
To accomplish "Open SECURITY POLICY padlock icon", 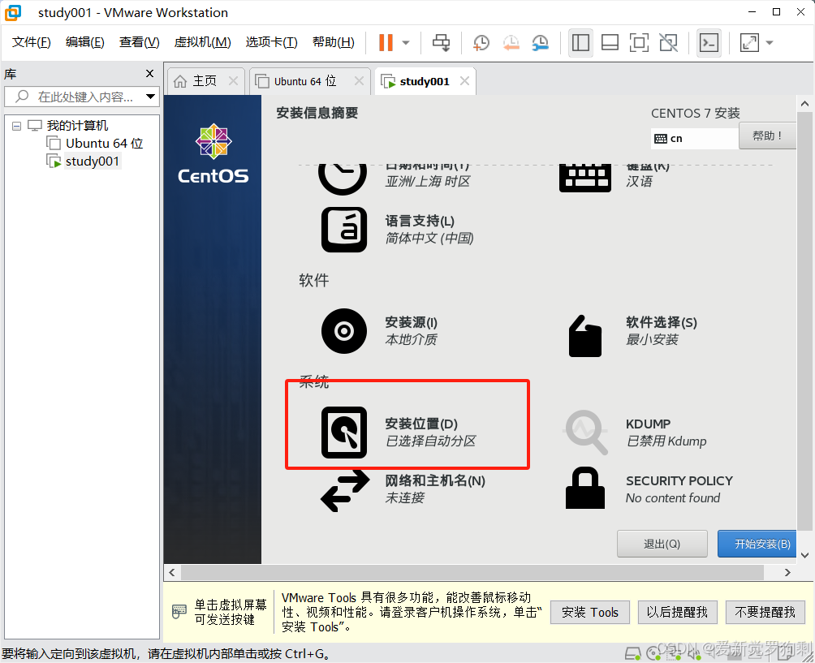I will [584, 489].
